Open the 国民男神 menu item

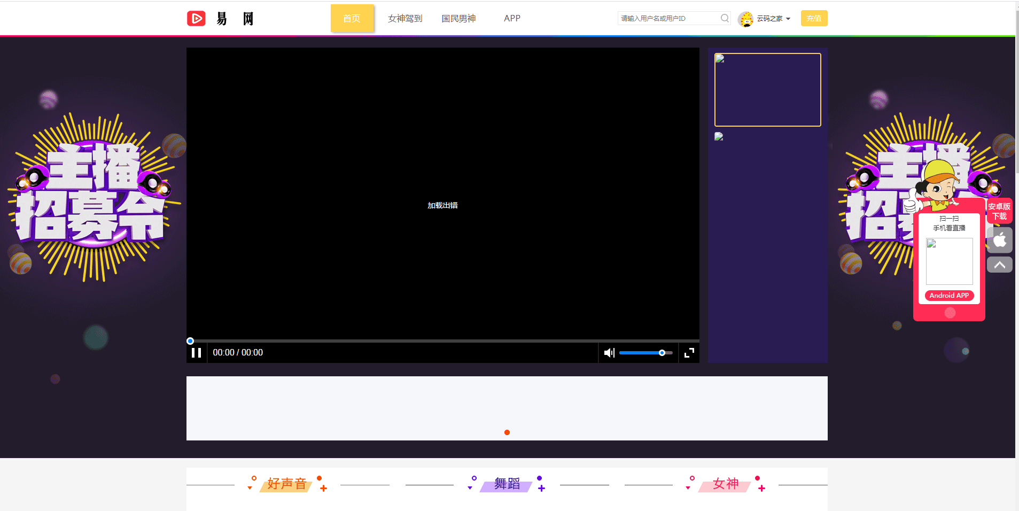click(x=458, y=19)
